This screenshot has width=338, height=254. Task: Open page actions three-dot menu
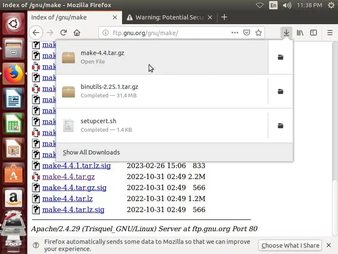point(235,33)
